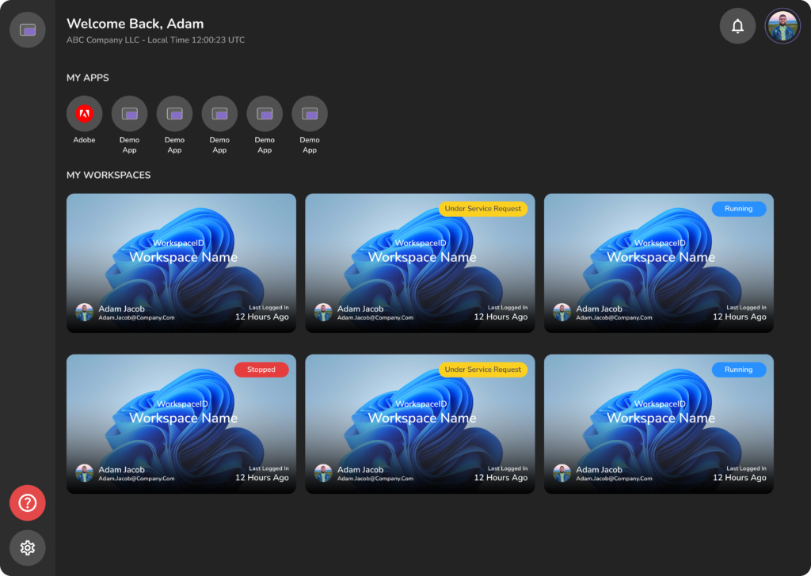
Task: Click Adam Jacob's avatar on the Stopped workspace
Action: click(85, 473)
